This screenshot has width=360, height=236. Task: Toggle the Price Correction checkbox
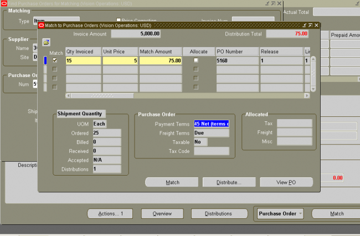tap(119, 20)
